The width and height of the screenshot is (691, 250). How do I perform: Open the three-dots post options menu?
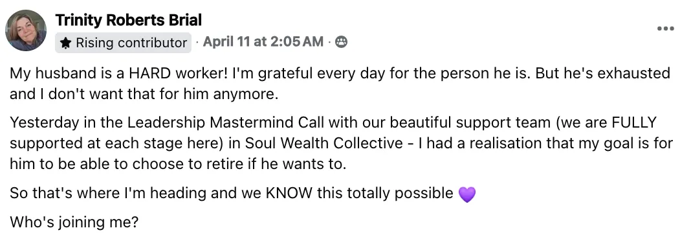pyautogui.click(x=665, y=28)
